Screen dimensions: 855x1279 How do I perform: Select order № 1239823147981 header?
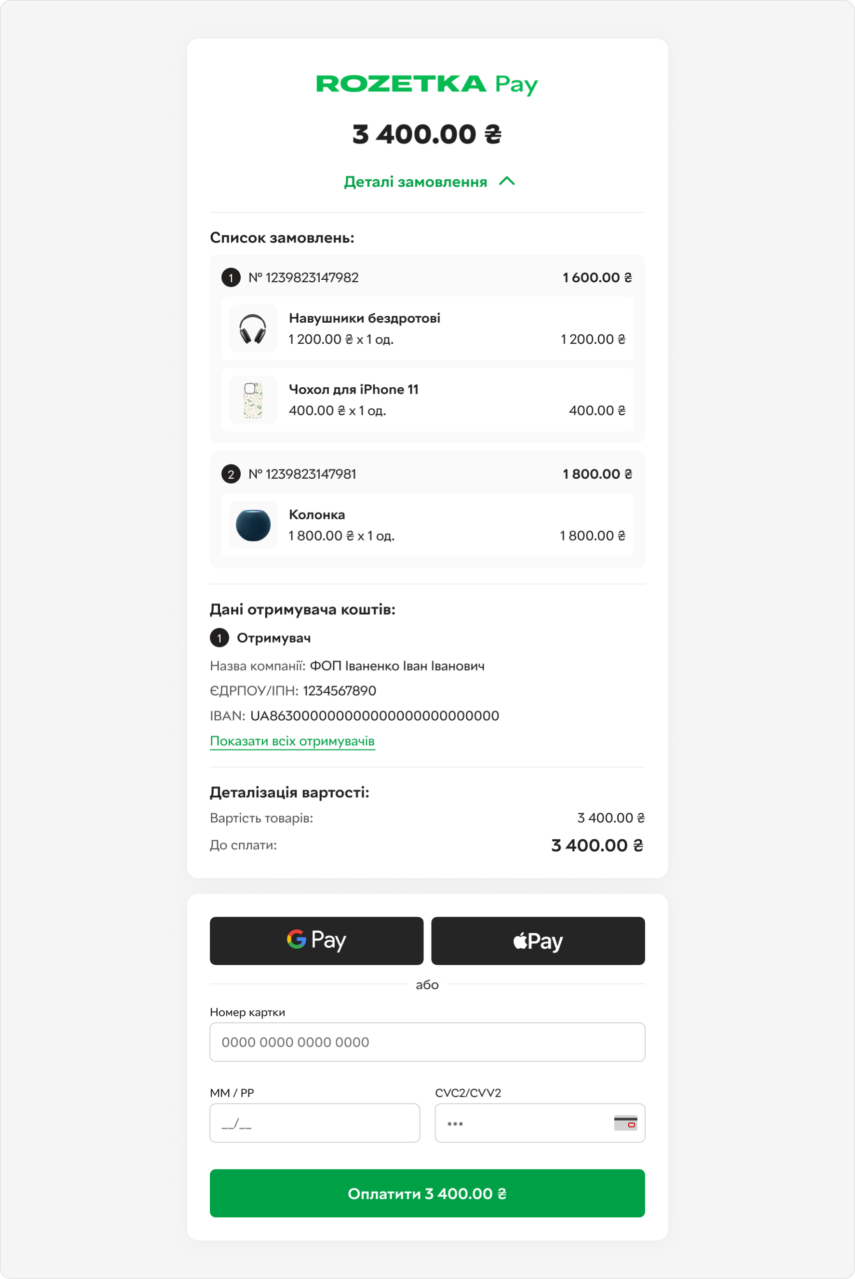pyautogui.click(x=427, y=474)
